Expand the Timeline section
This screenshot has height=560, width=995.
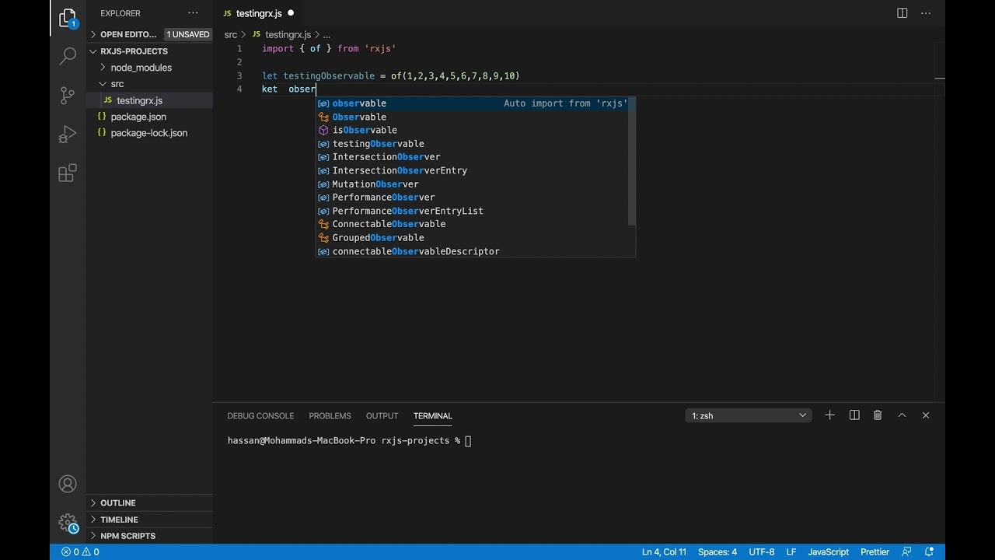[x=149, y=520]
